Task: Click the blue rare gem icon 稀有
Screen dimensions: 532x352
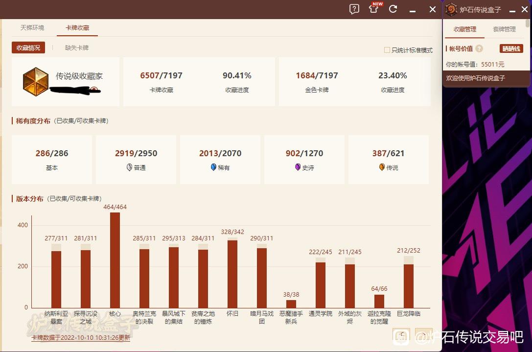Action: click(213, 167)
